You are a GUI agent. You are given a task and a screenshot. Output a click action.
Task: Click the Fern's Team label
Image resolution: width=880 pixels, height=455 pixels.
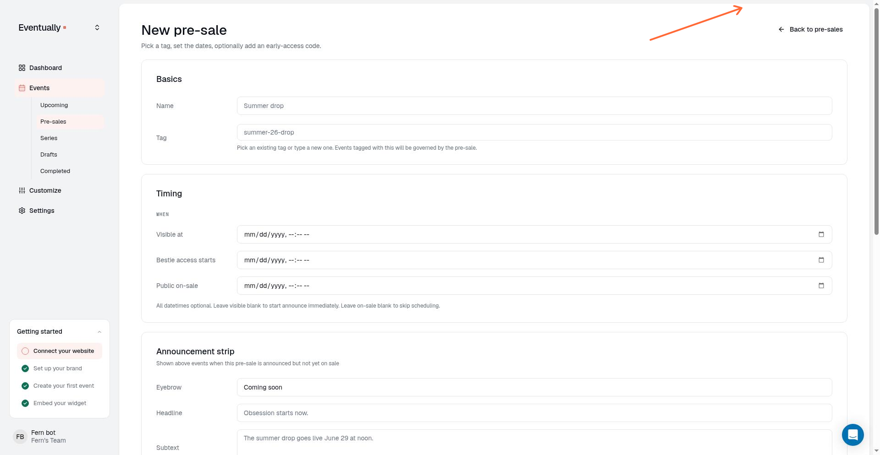pos(49,441)
